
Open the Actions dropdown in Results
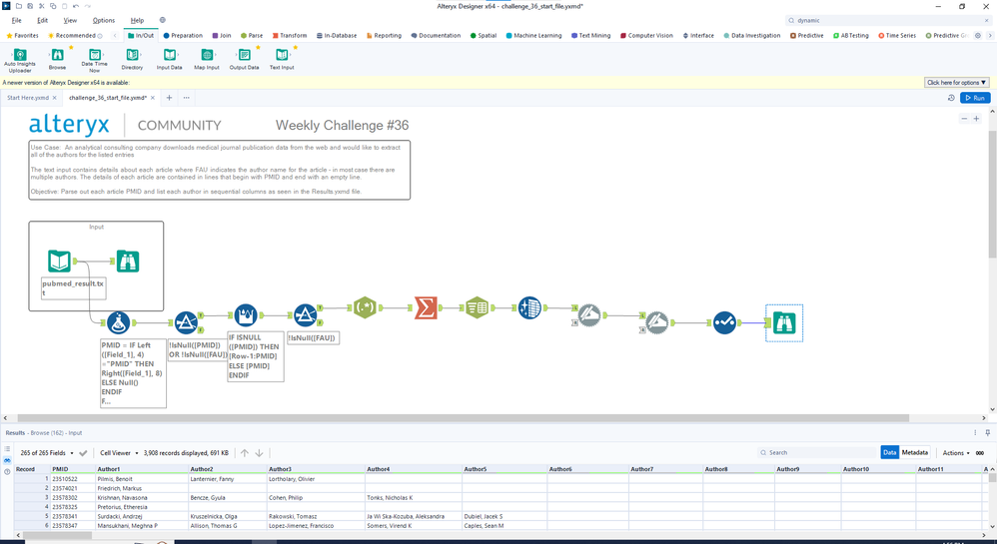956,453
